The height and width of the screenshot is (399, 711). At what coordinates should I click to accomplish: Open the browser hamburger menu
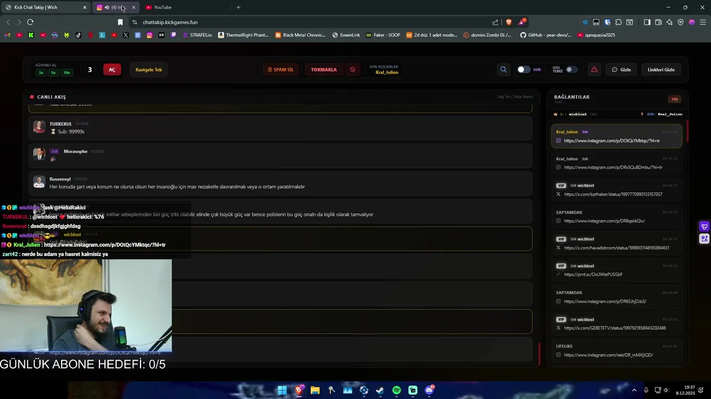click(703, 22)
